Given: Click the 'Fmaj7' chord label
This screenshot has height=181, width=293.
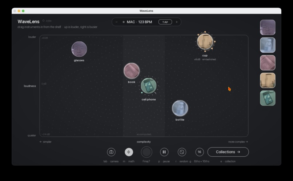Looking at the screenshot, I should click(x=146, y=161).
